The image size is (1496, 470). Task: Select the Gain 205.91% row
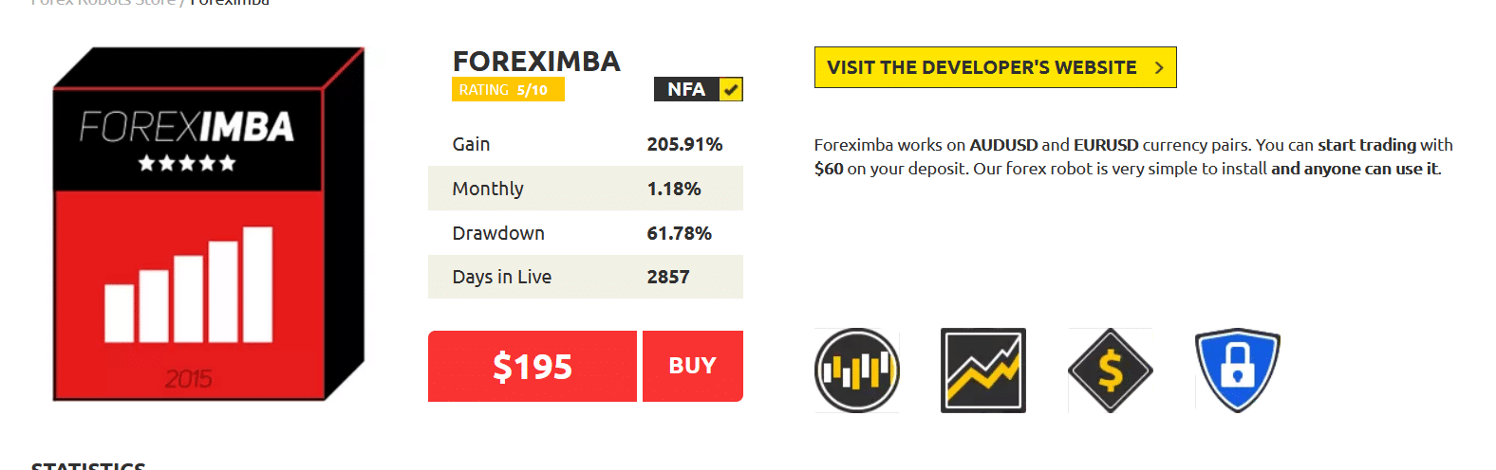click(x=586, y=144)
